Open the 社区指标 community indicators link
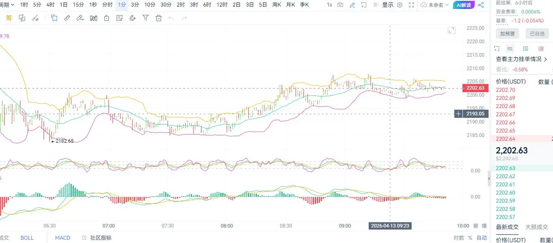This screenshot has height=243, width=553. point(101,238)
